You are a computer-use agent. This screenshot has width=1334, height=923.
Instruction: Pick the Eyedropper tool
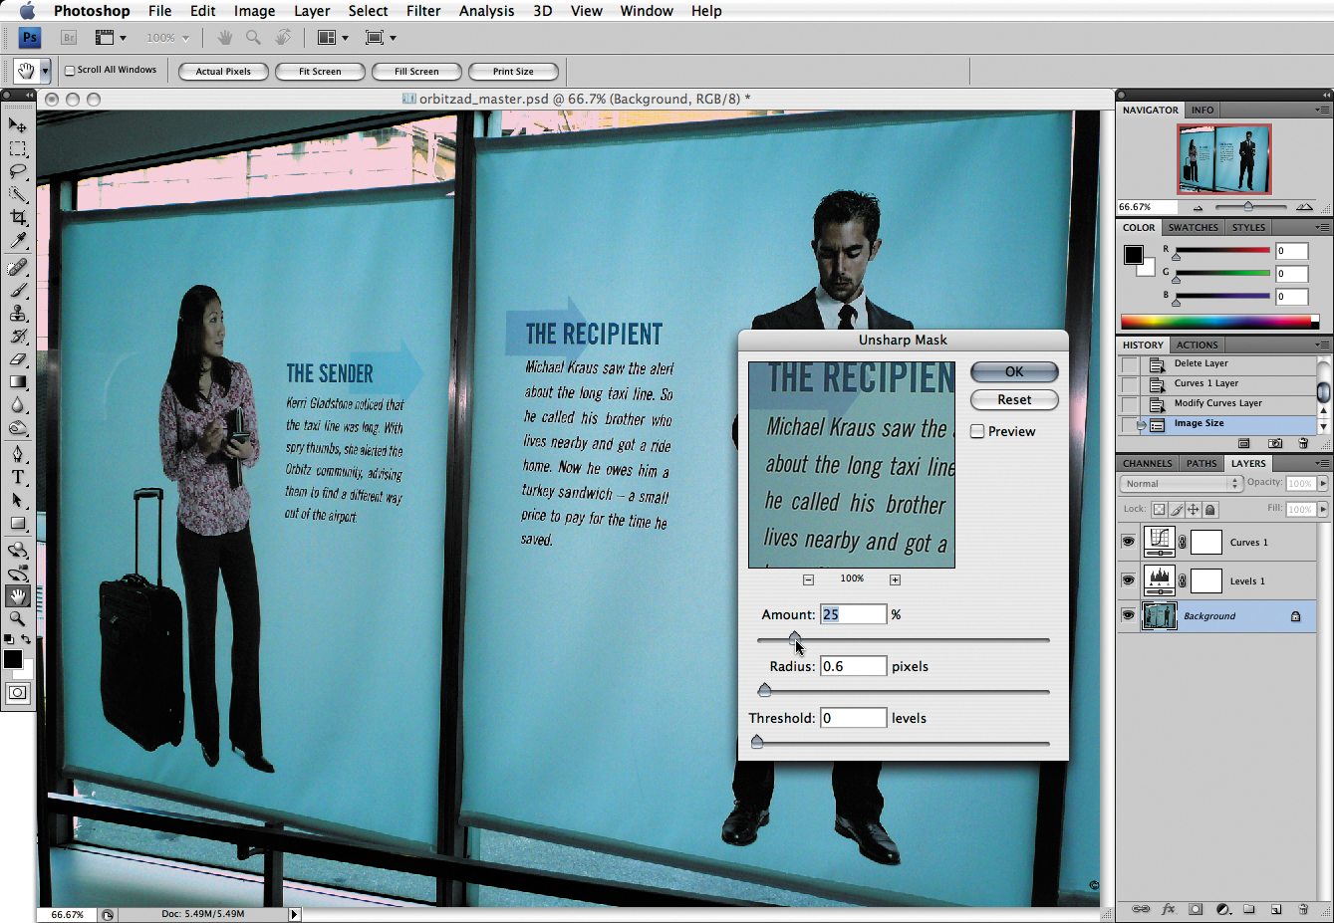pyautogui.click(x=18, y=242)
